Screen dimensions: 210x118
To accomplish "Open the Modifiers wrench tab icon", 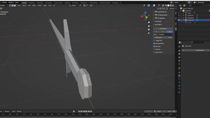I will (x=179, y=76).
